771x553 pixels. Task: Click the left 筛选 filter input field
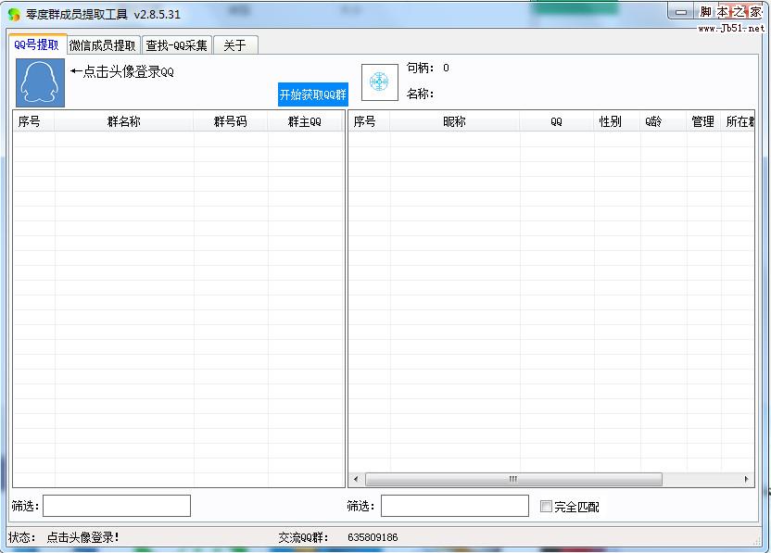pyautogui.click(x=117, y=506)
